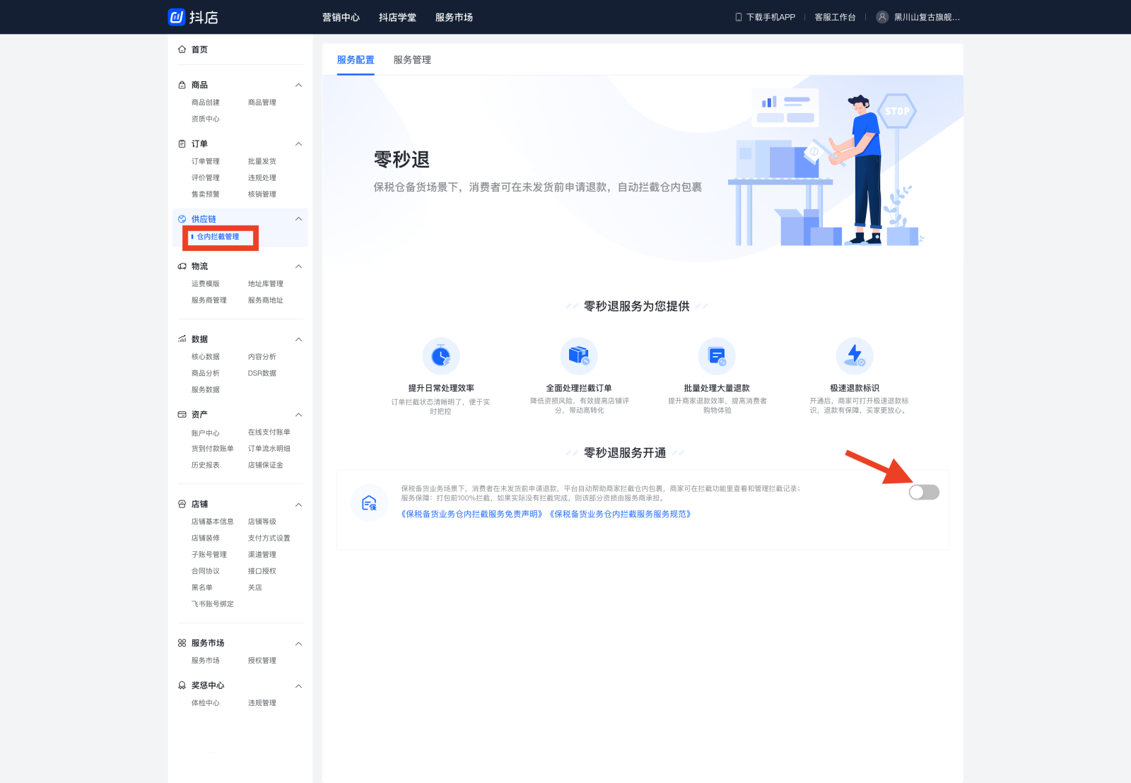Go to 订单管理 in the sidebar

tap(206, 162)
